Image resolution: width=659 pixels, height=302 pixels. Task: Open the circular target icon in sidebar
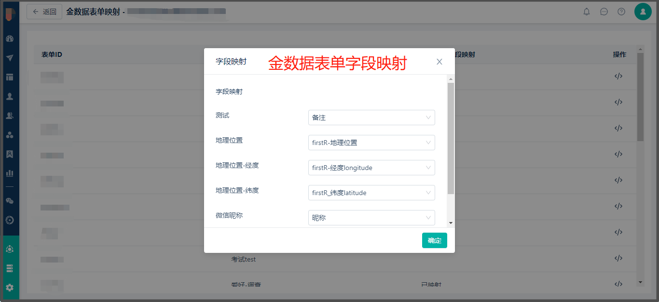click(10, 220)
